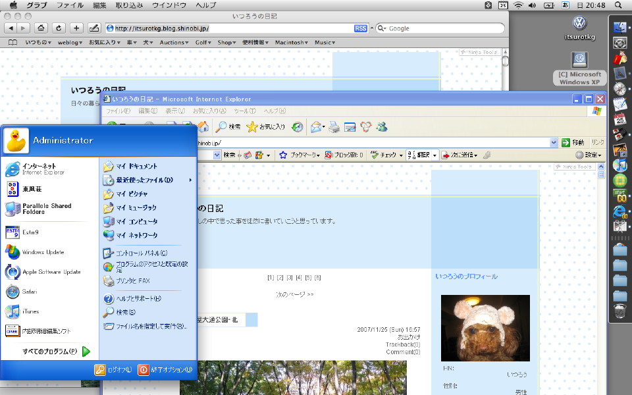Open マイ コンピュータ in Start menu
Screen dimensions: 632x395
click(147, 221)
